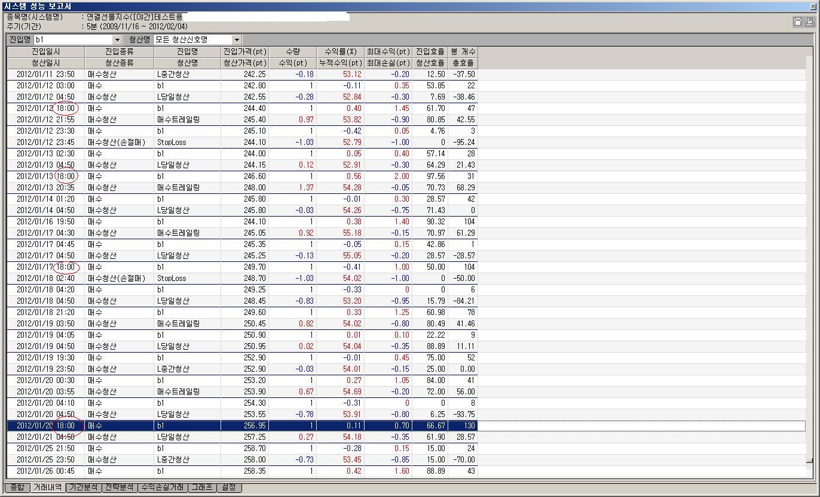Click the print report icon

tap(810, 22)
